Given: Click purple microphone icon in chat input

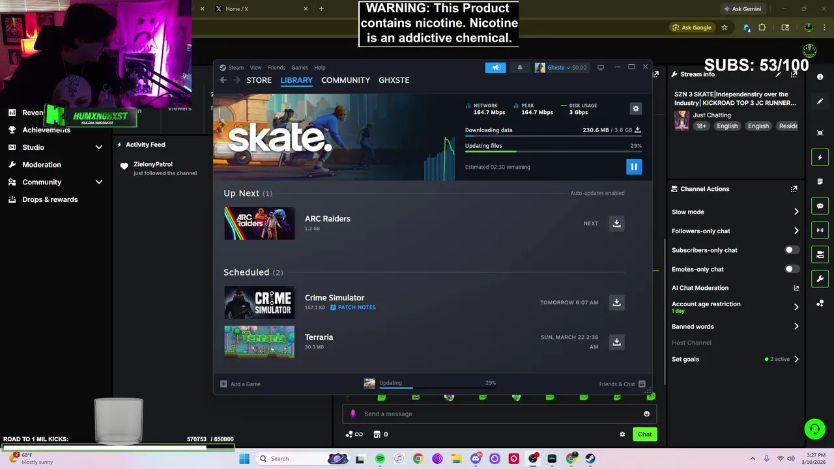Looking at the screenshot, I should point(353,414).
